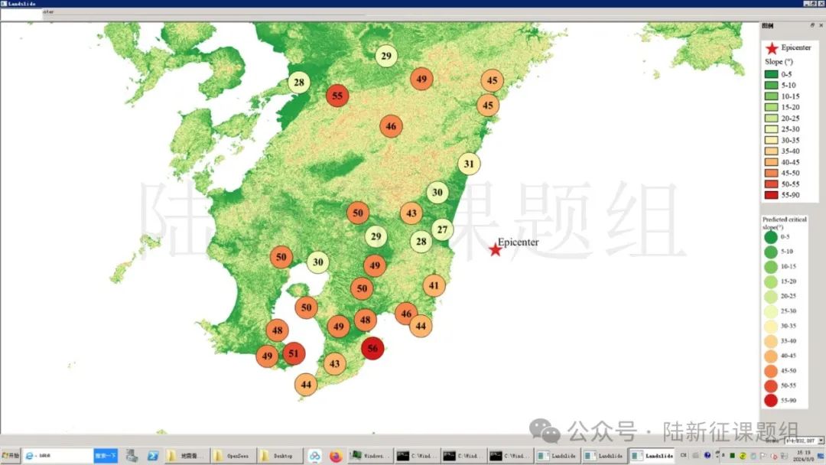This screenshot has width=826, height=465.
Task: Click the 55-90 slope red color swatch
Action: pyautogui.click(x=771, y=195)
